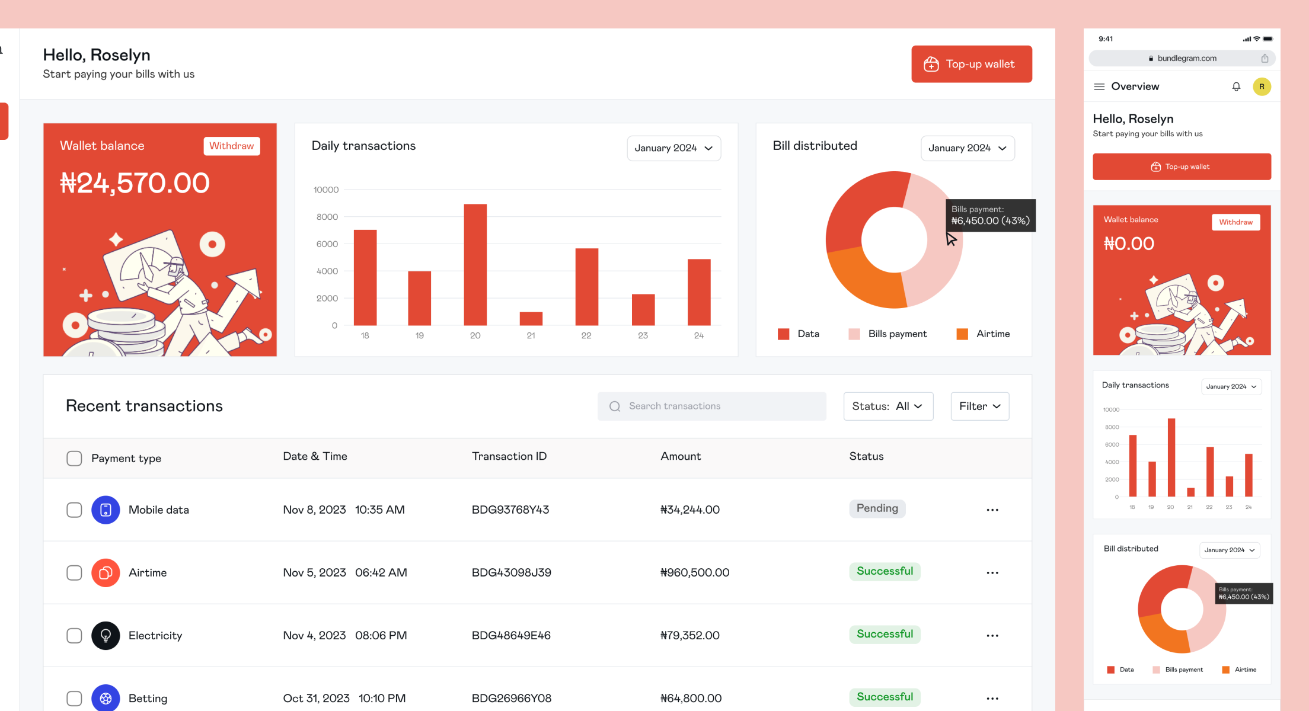Click Withdraw on mobile wallet card
Image resolution: width=1309 pixels, height=711 pixels.
pos(1236,222)
